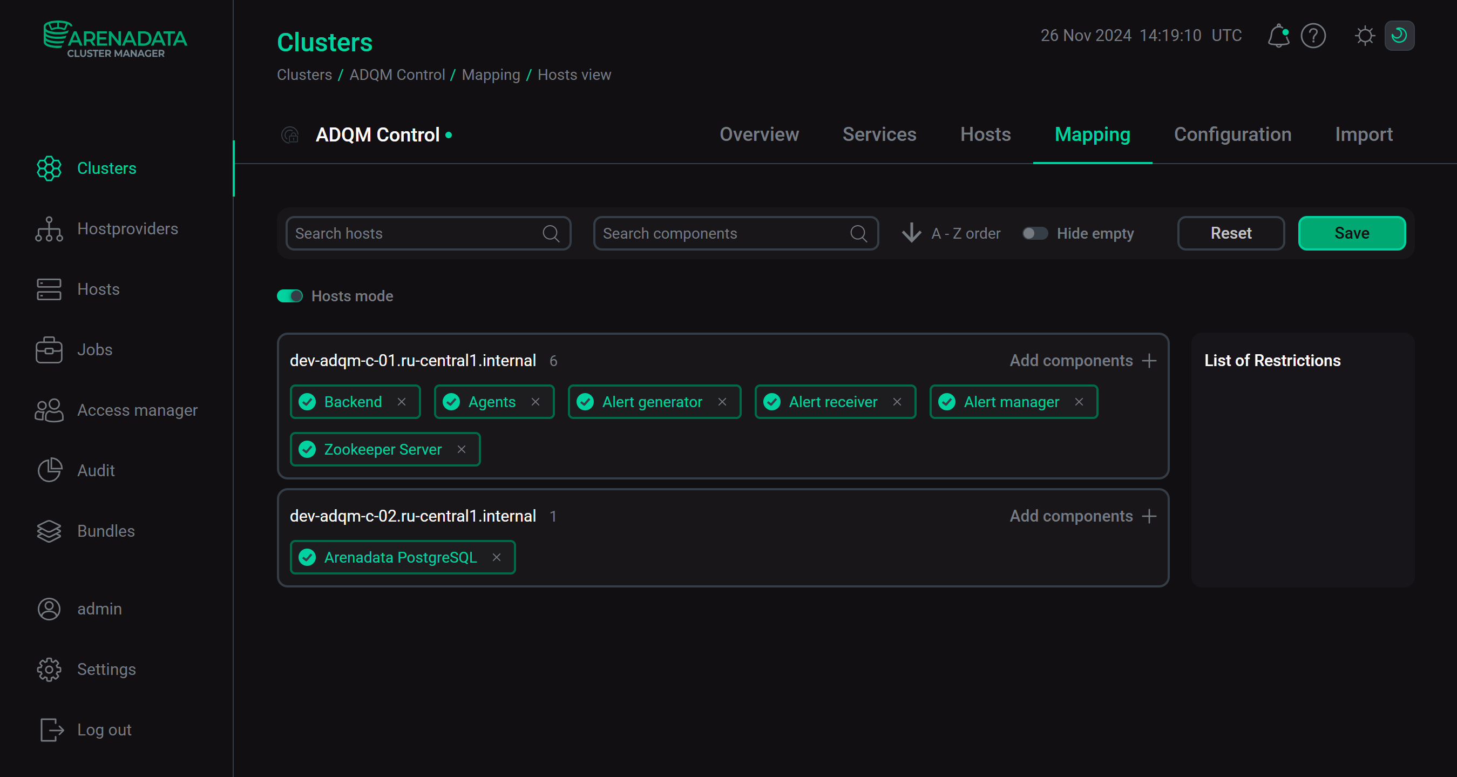Screen dimensions: 1457x777
Task: Remove the Zookeeper Server component
Action: coord(462,449)
